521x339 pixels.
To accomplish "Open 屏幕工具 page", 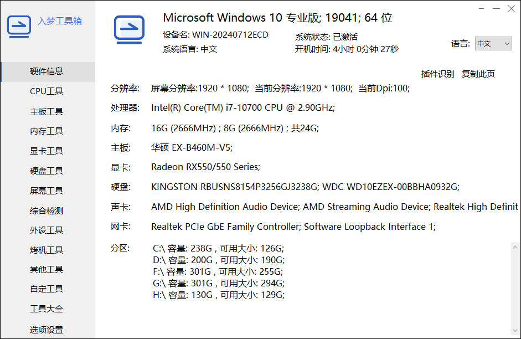I will click(47, 191).
